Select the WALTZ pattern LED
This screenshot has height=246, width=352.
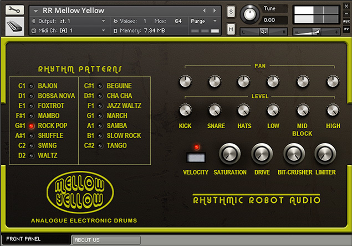point(32,156)
